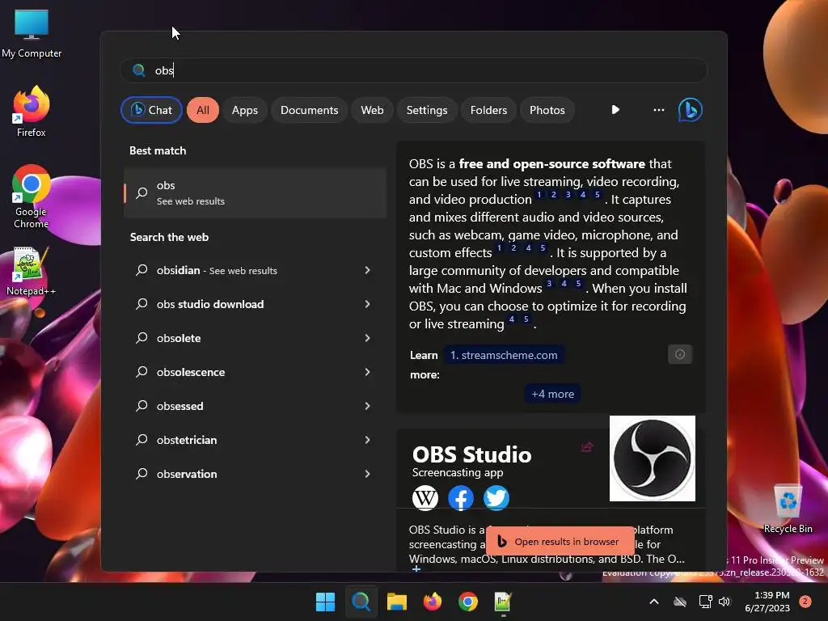Expand the obs studio download chevron

coord(368,304)
